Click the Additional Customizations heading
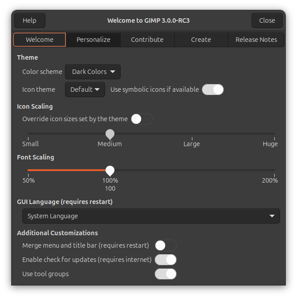 pyautogui.click(x=57, y=233)
